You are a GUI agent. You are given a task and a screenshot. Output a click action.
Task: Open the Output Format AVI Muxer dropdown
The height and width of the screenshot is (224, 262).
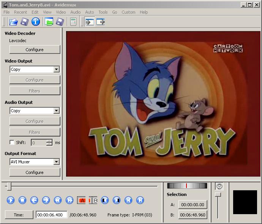tap(57, 161)
